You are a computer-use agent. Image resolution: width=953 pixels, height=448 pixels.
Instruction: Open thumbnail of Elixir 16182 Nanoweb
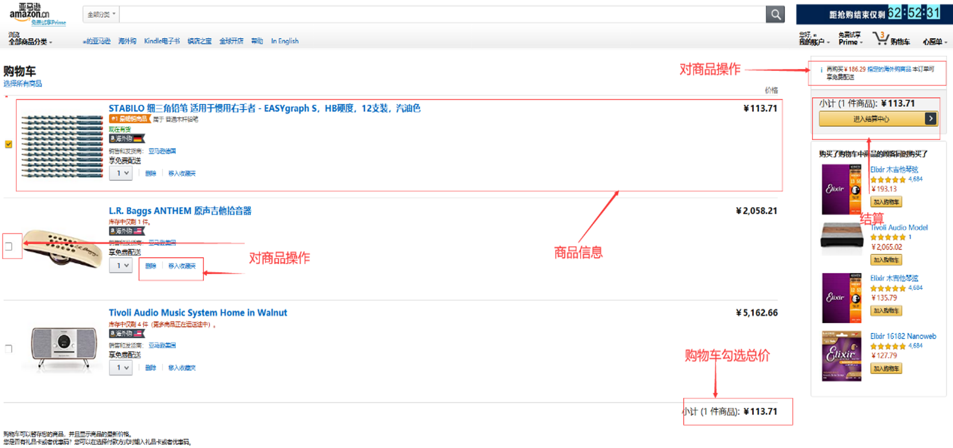[841, 356]
